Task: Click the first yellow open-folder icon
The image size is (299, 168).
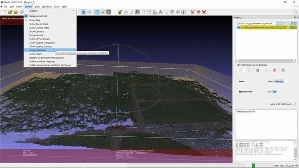Action: point(10,12)
